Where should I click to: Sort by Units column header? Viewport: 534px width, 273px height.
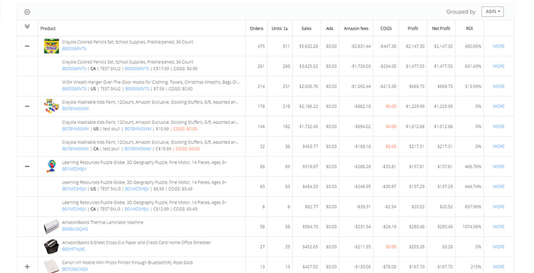[x=280, y=28]
